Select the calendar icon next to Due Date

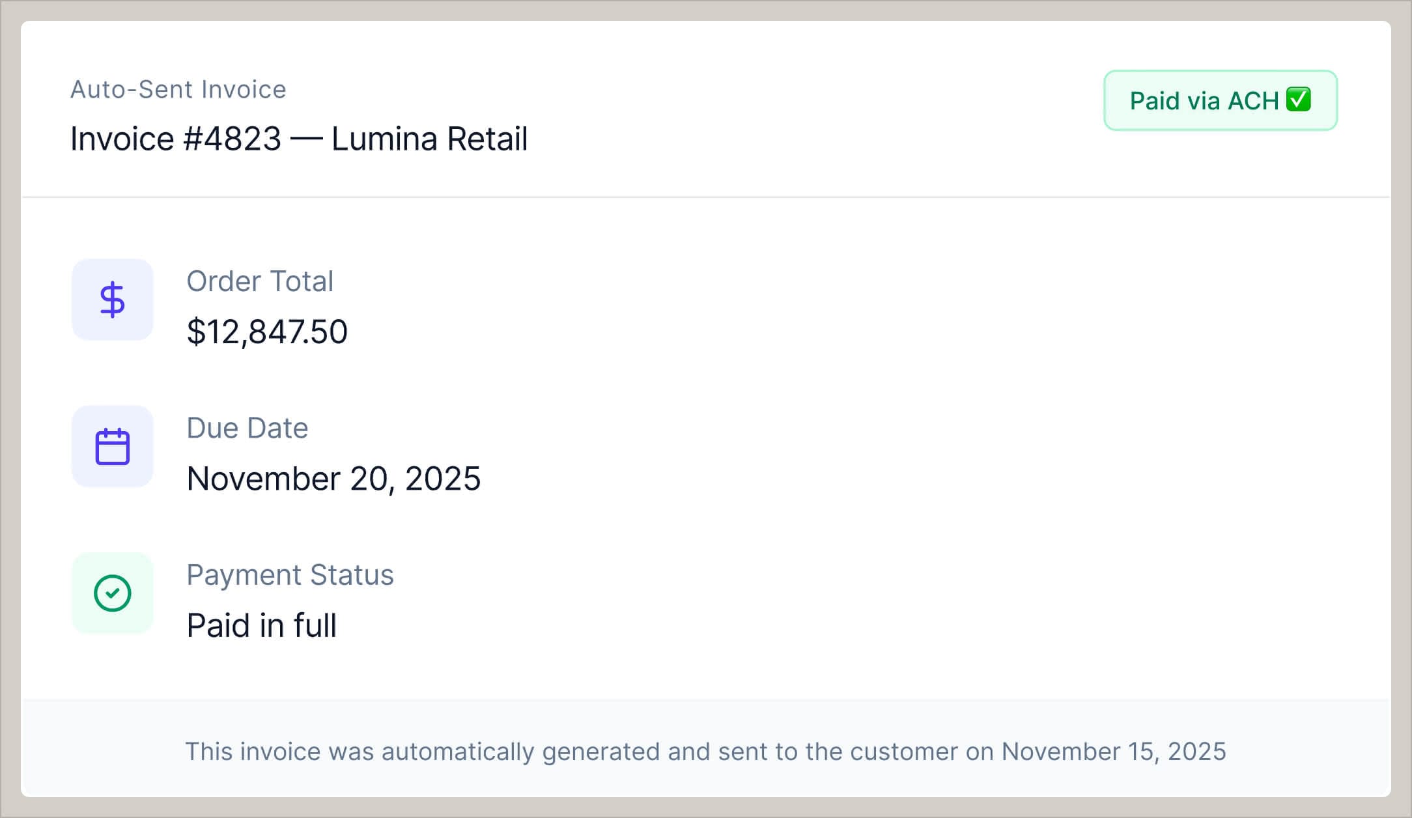coord(112,446)
